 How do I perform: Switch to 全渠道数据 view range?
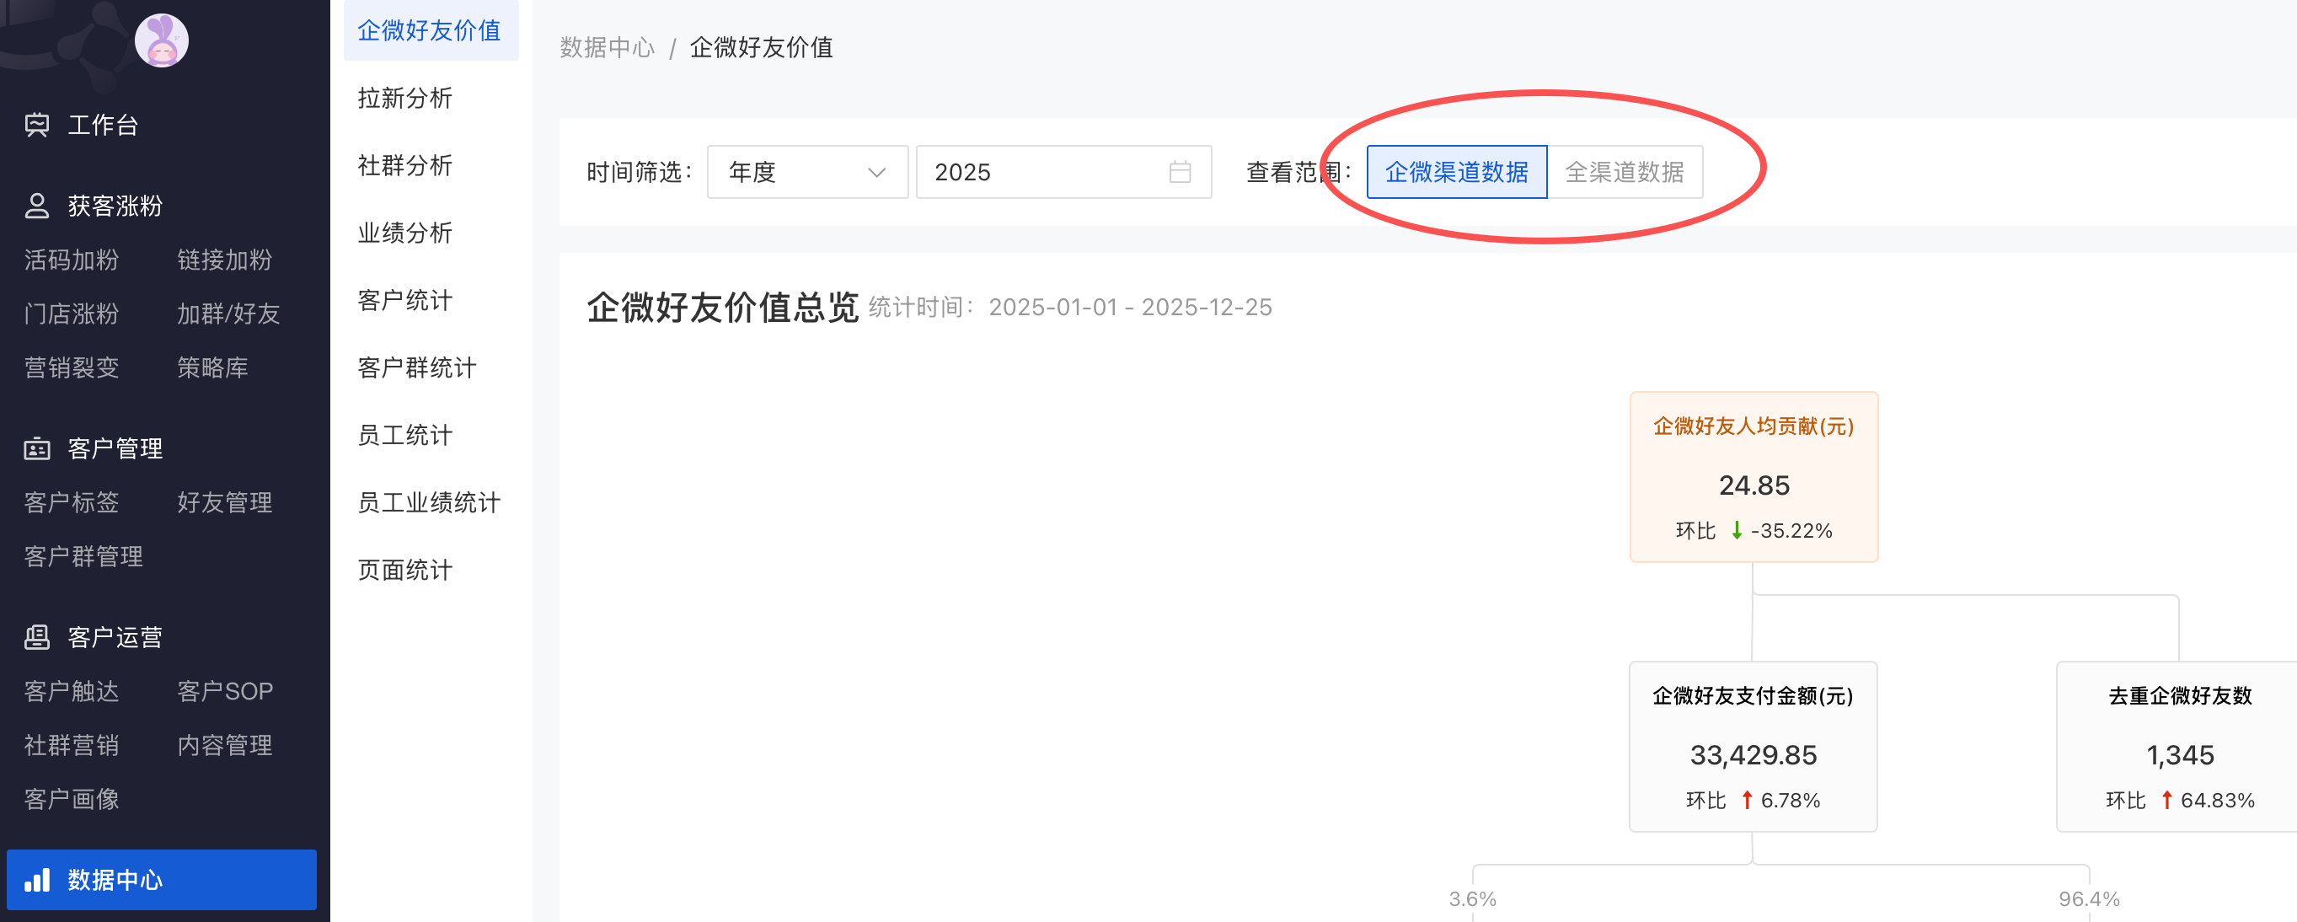pyautogui.click(x=1624, y=172)
